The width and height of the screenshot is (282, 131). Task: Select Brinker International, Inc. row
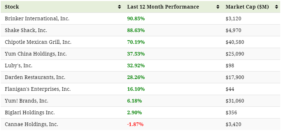coord(140,19)
